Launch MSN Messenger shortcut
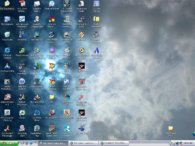195x146 pixels. tap(67, 66)
